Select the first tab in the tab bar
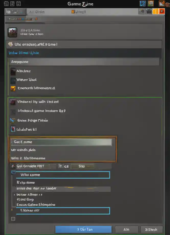The height and width of the screenshot is (235, 170). (15, 12)
